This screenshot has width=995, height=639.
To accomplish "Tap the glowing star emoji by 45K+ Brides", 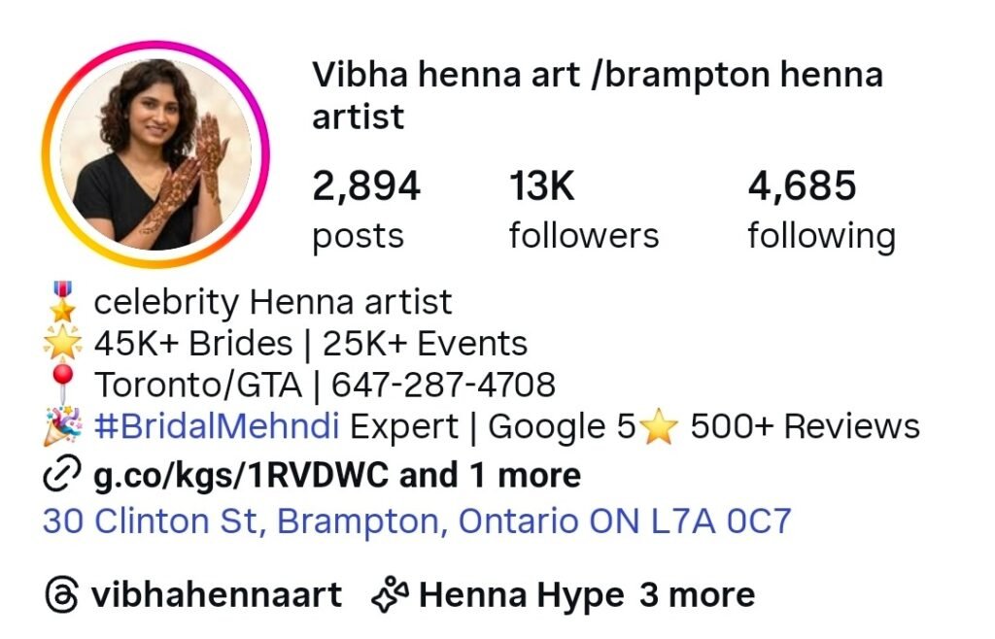I will [62, 343].
